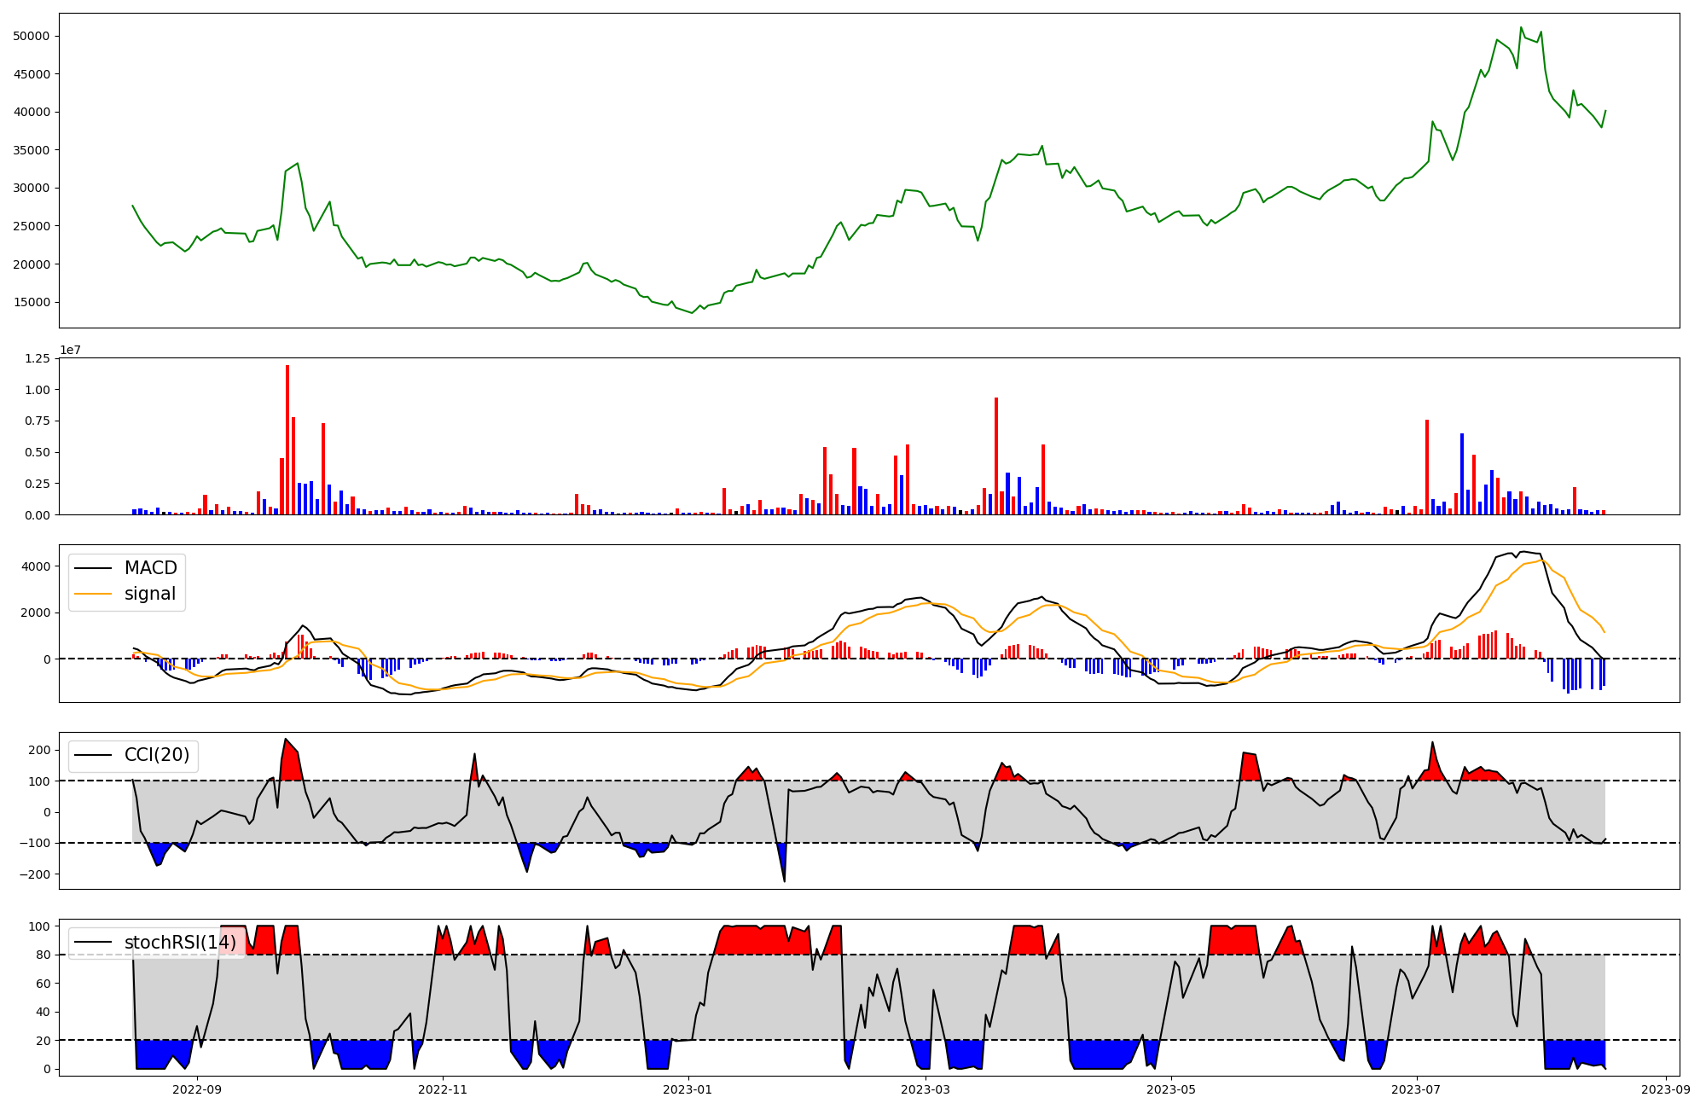Viewport: 1706px width, 1109px height.
Task: Click the 2023-09 date axis label
Action: pos(1665,1089)
